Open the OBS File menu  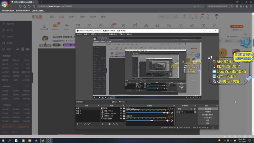pos(79,35)
